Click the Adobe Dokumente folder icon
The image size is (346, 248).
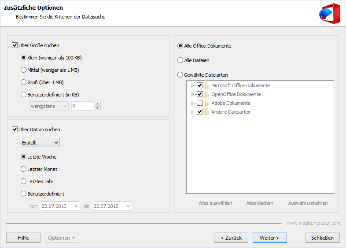tap(206, 103)
